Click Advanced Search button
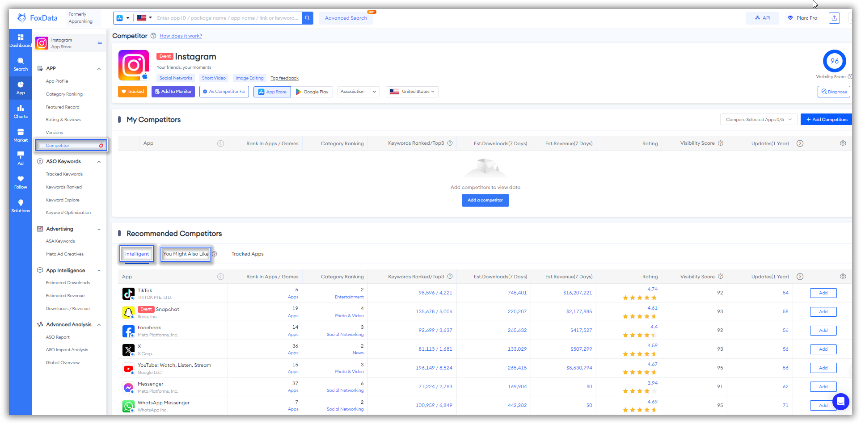 coord(346,18)
